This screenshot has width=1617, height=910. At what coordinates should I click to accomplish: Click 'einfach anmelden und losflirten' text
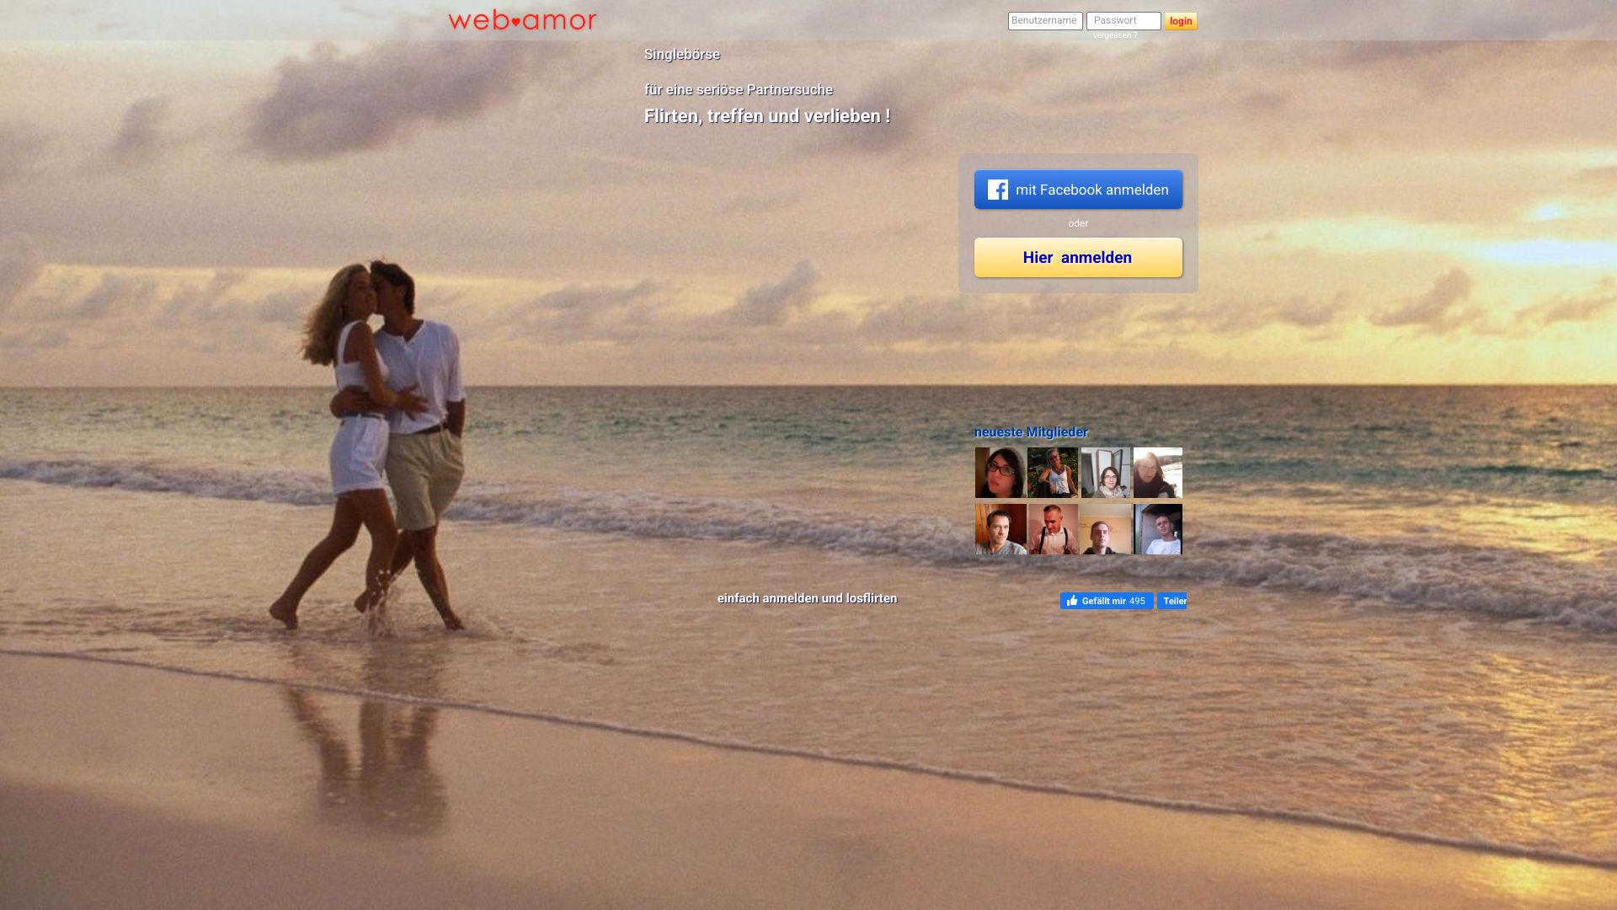coord(807,598)
